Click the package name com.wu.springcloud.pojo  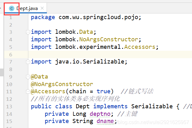tap(100, 17)
